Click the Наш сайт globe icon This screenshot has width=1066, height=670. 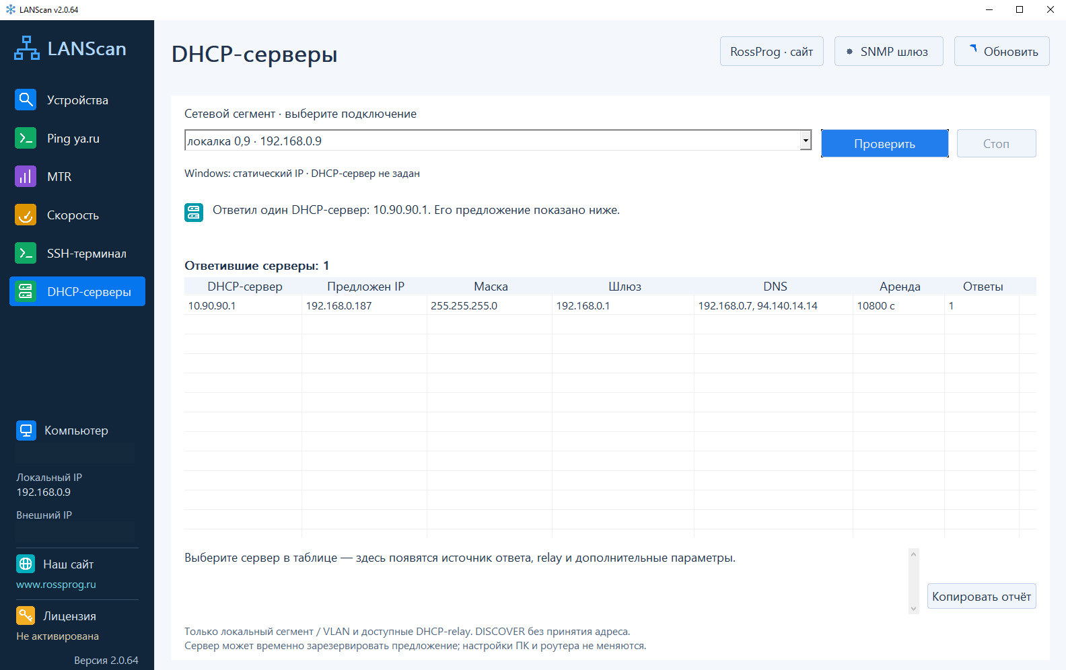point(26,564)
